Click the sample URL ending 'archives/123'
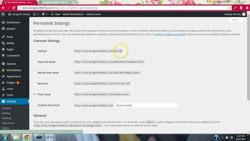Screen dimensions: 250x141 pos(102,83)
